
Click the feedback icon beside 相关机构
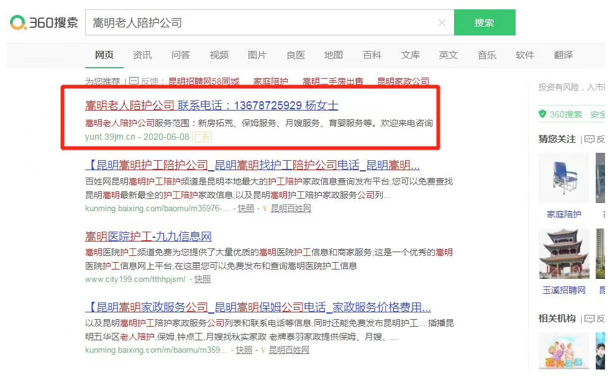pos(589,319)
